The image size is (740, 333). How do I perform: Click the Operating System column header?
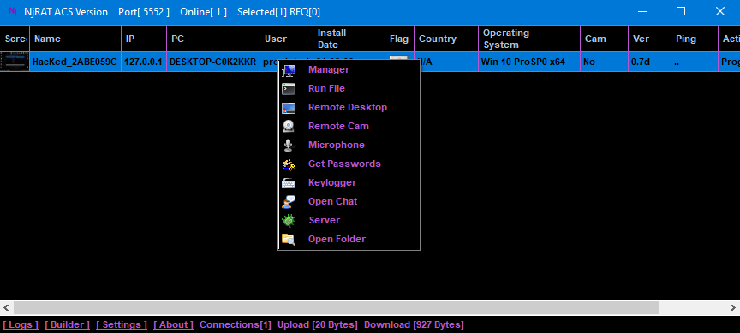coord(529,39)
